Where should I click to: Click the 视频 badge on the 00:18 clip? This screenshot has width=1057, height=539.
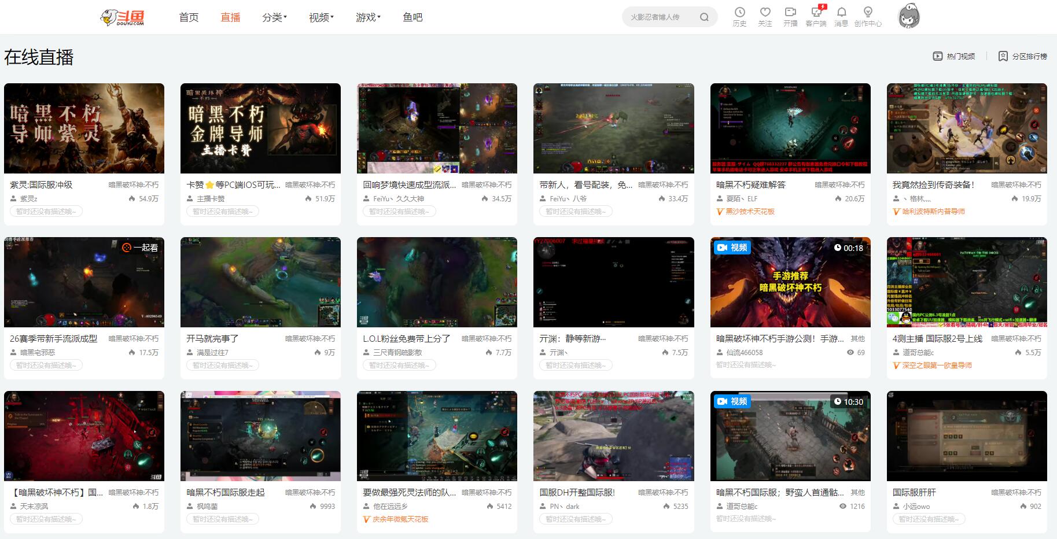pos(732,248)
